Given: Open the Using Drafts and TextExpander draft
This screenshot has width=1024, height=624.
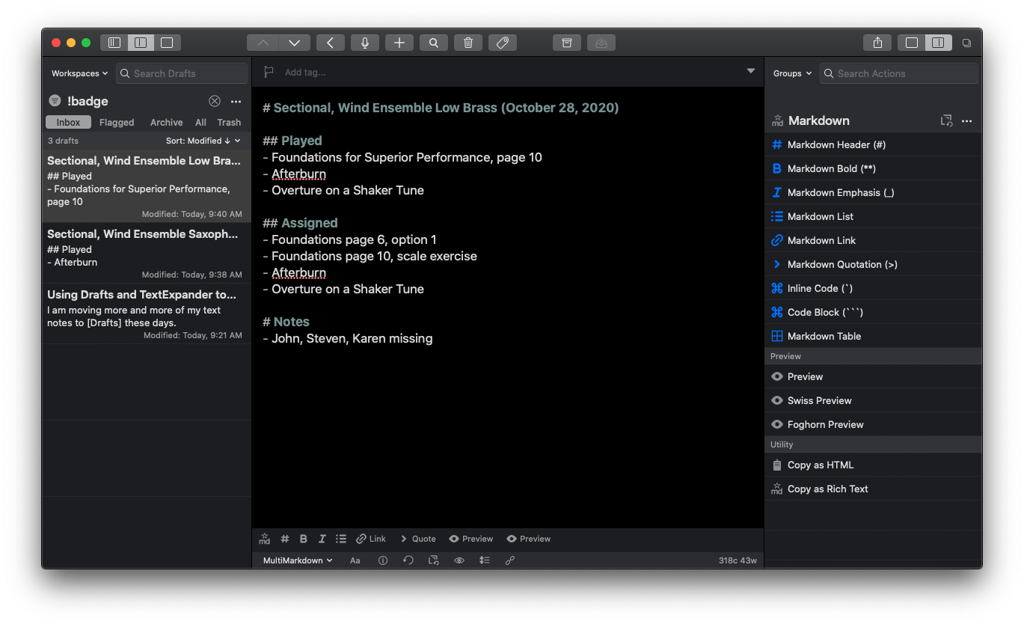Looking at the screenshot, I should coord(147,314).
